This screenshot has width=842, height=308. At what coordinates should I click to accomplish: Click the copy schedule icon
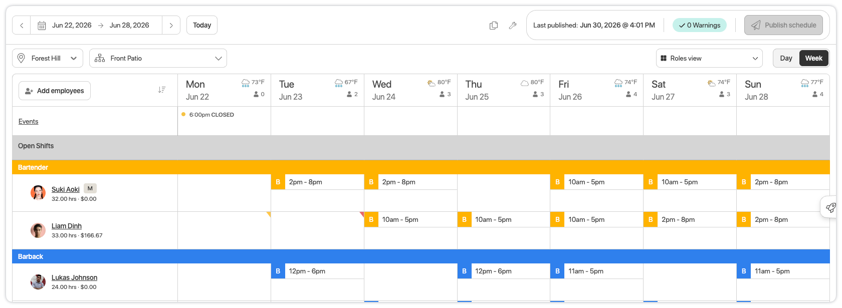pyautogui.click(x=494, y=25)
